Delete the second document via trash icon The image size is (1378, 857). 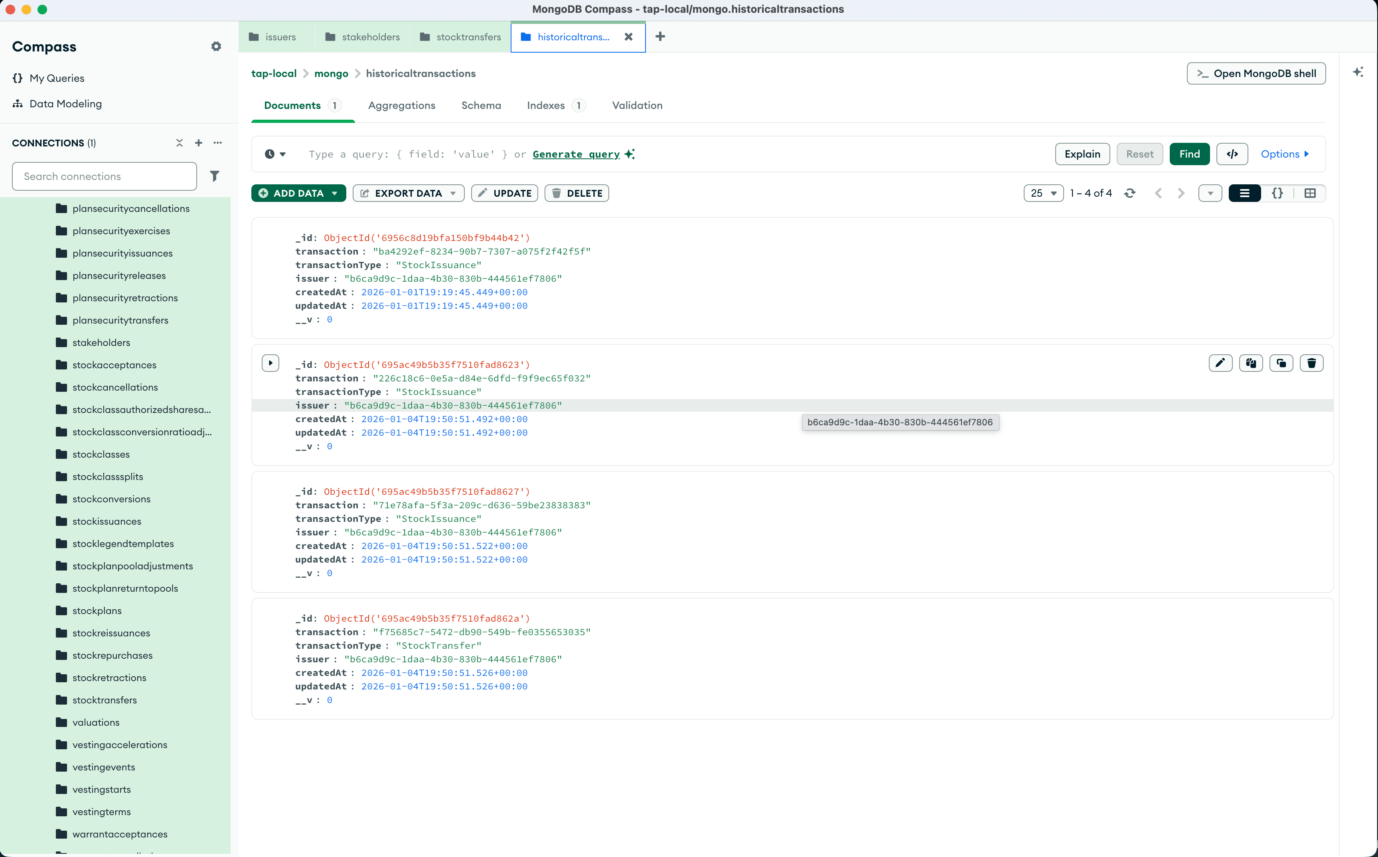(x=1311, y=363)
